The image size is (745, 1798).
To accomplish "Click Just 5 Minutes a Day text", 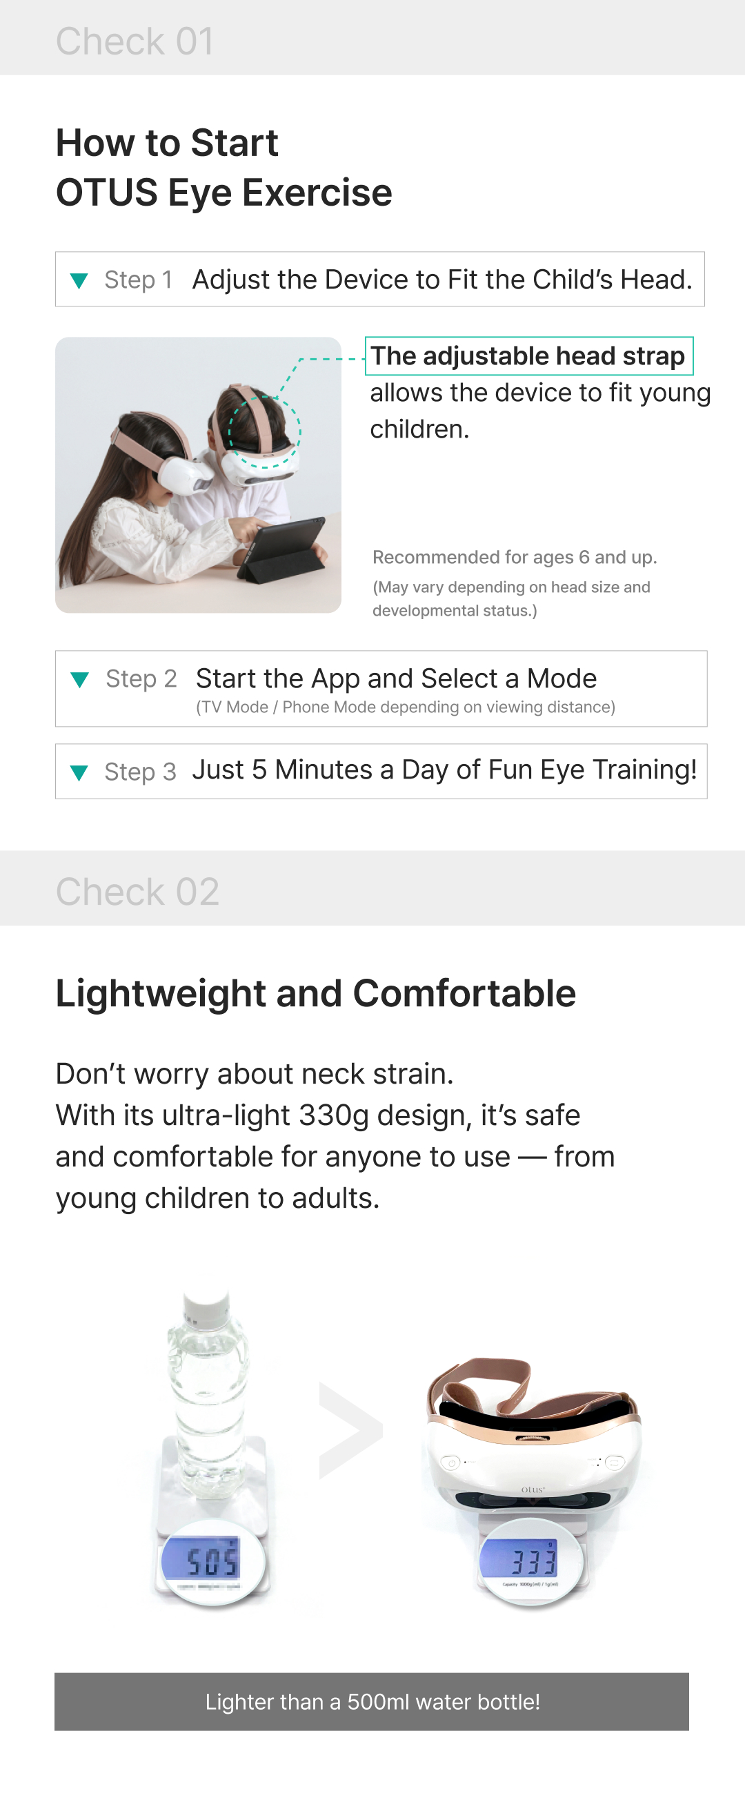I will (445, 770).
